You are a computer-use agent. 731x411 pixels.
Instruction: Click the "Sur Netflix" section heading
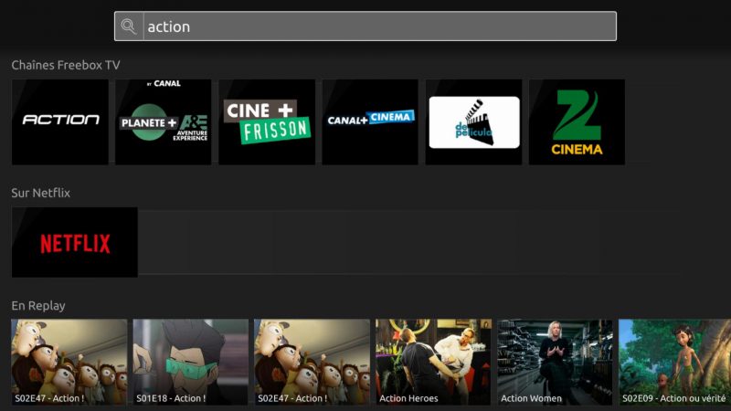(x=40, y=193)
